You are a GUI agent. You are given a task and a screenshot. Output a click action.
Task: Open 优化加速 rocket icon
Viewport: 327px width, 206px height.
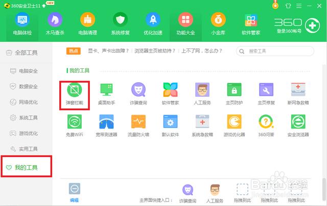[153, 20]
